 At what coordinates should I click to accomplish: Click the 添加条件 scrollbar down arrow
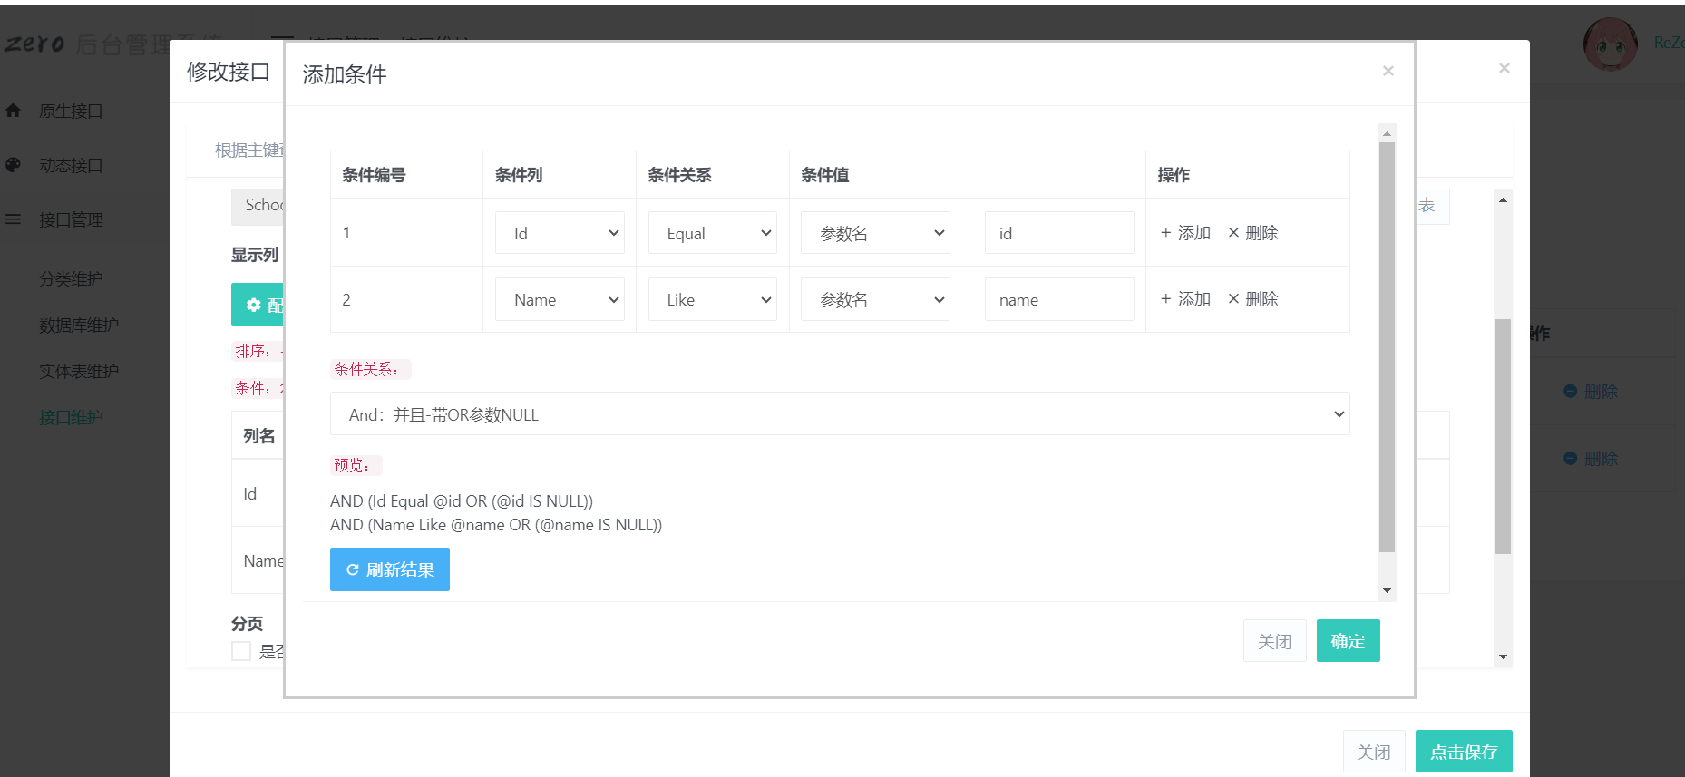point(1387,591)
